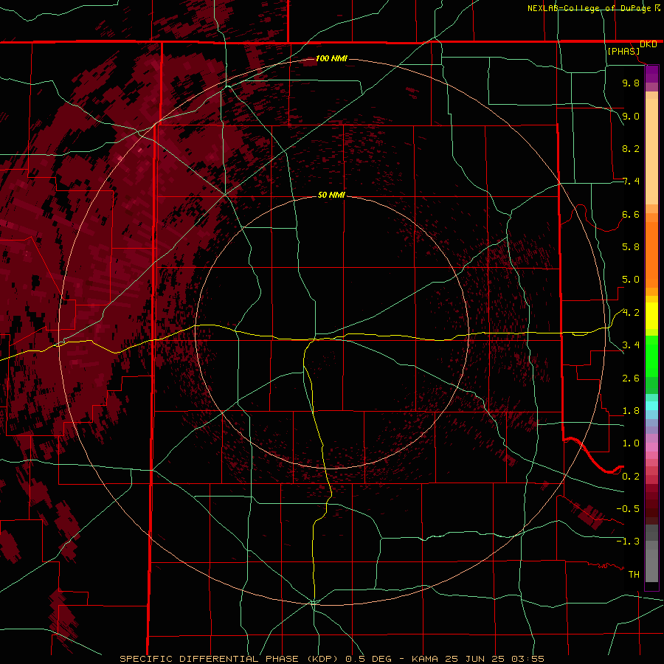Click the 8.2 legend value
This screenshot has width=664, height=664.
(631, 148)
